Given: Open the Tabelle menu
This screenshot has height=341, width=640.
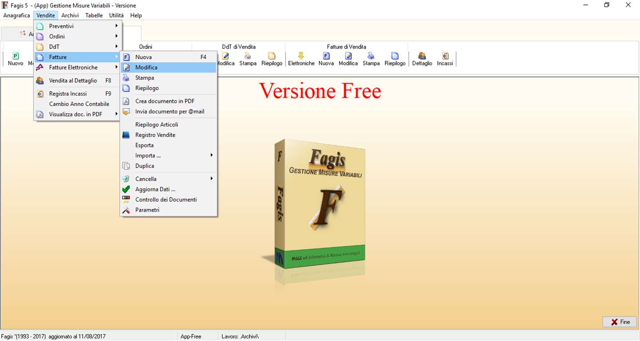Looking at the screenshot, I should 94,15.
